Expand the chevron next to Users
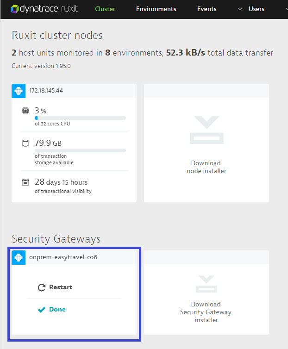The image size is (288, 349). [240, 9]
